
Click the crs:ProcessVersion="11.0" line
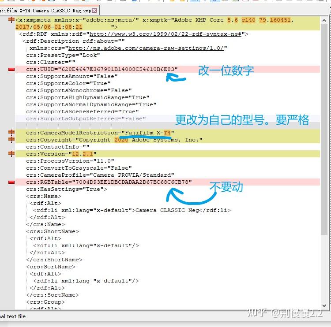point(70,161)
